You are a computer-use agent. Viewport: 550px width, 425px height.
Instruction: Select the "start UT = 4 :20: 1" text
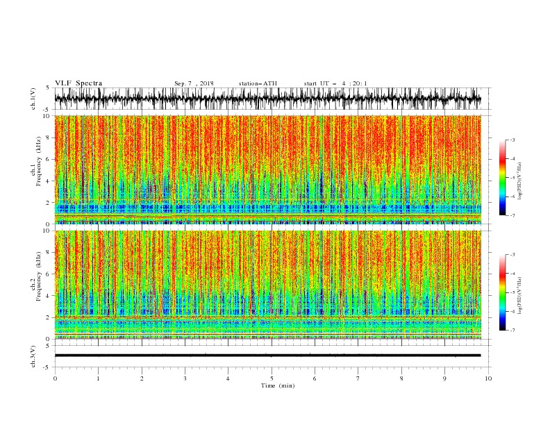click(x=335, y=83)
